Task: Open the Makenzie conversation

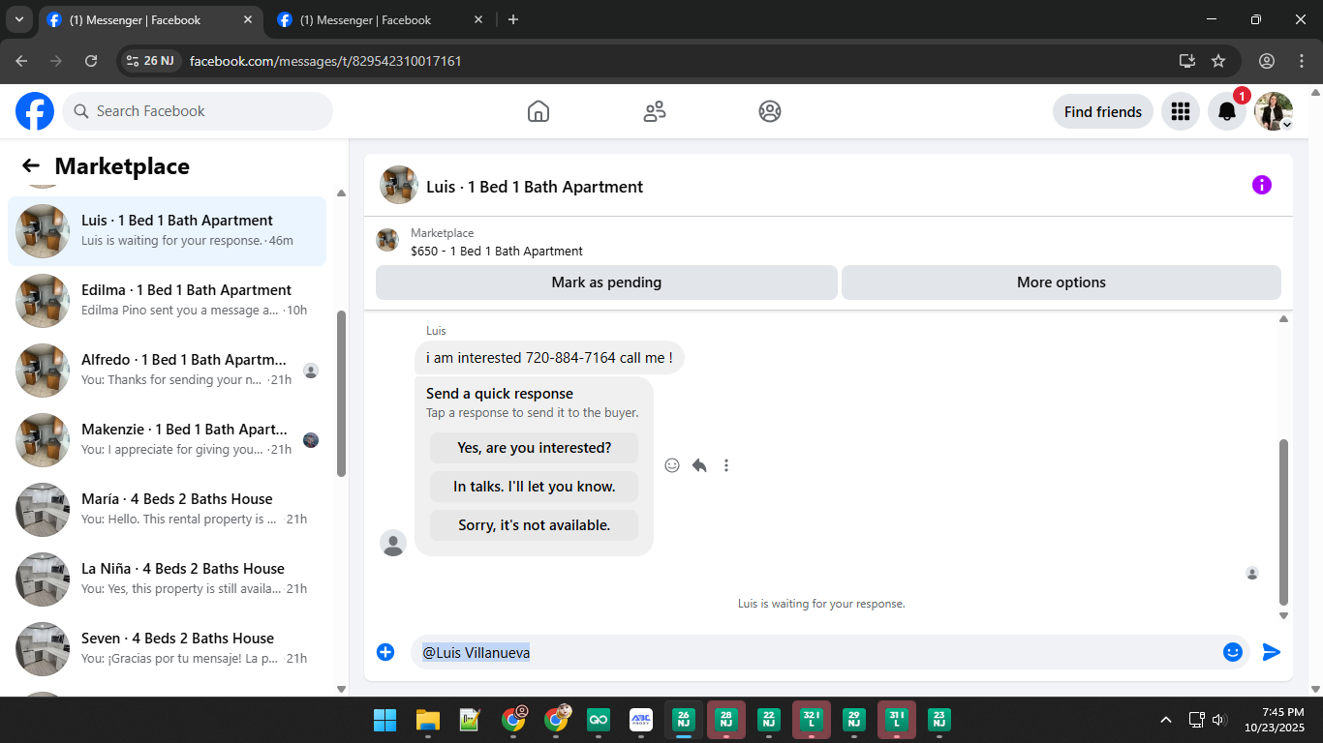Action: click(167, 440)
